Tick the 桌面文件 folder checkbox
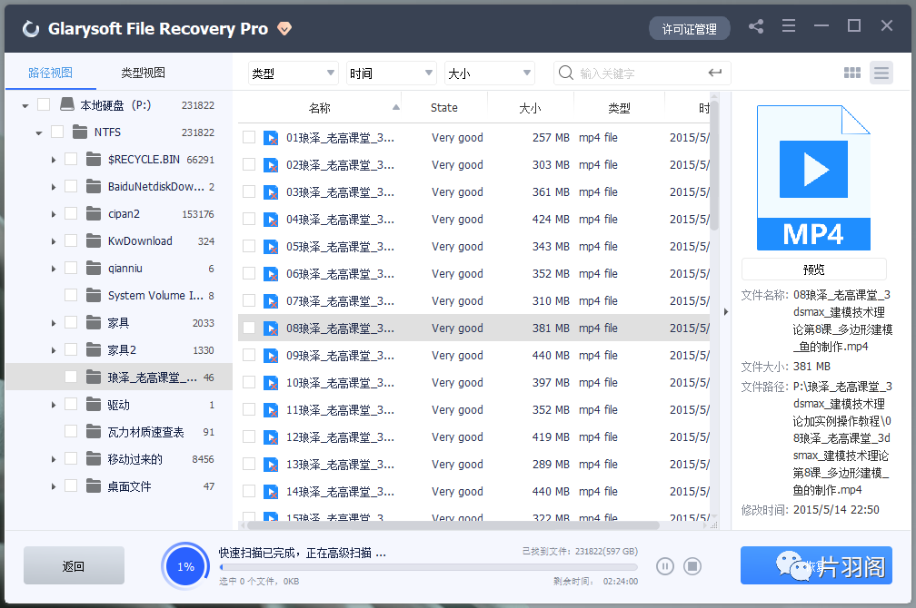916x608 pixels. 71,485
